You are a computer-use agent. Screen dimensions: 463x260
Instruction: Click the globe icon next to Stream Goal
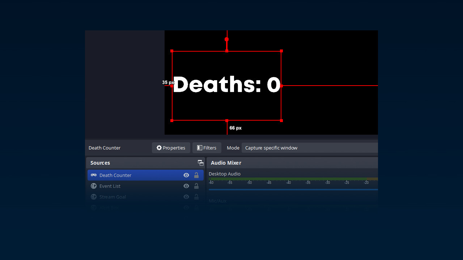coord(93,197)
